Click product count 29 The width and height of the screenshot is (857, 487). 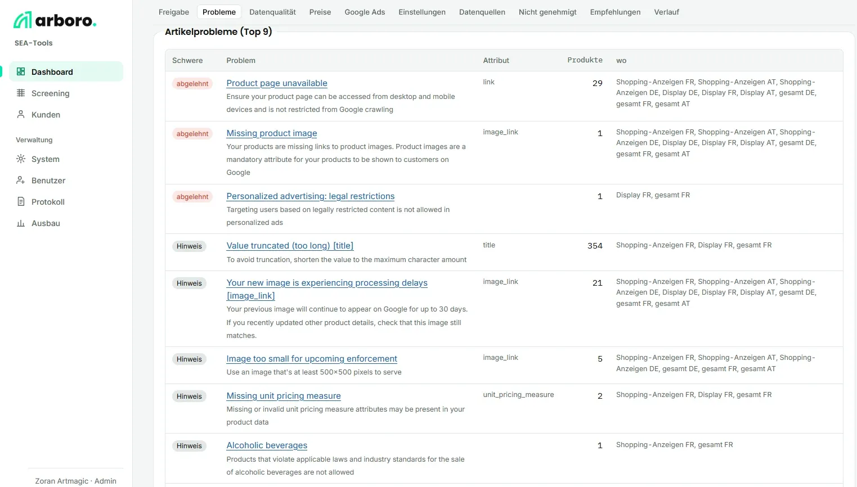pyautogui.click(x=598, y=83)
